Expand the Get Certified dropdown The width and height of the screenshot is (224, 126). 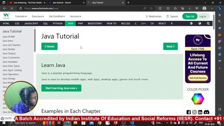(x=57, y=16)
